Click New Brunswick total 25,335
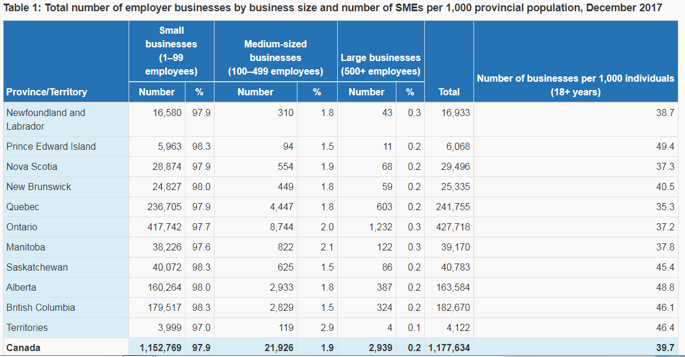This screenshot has height=357, width=685. tap(455, 187)
